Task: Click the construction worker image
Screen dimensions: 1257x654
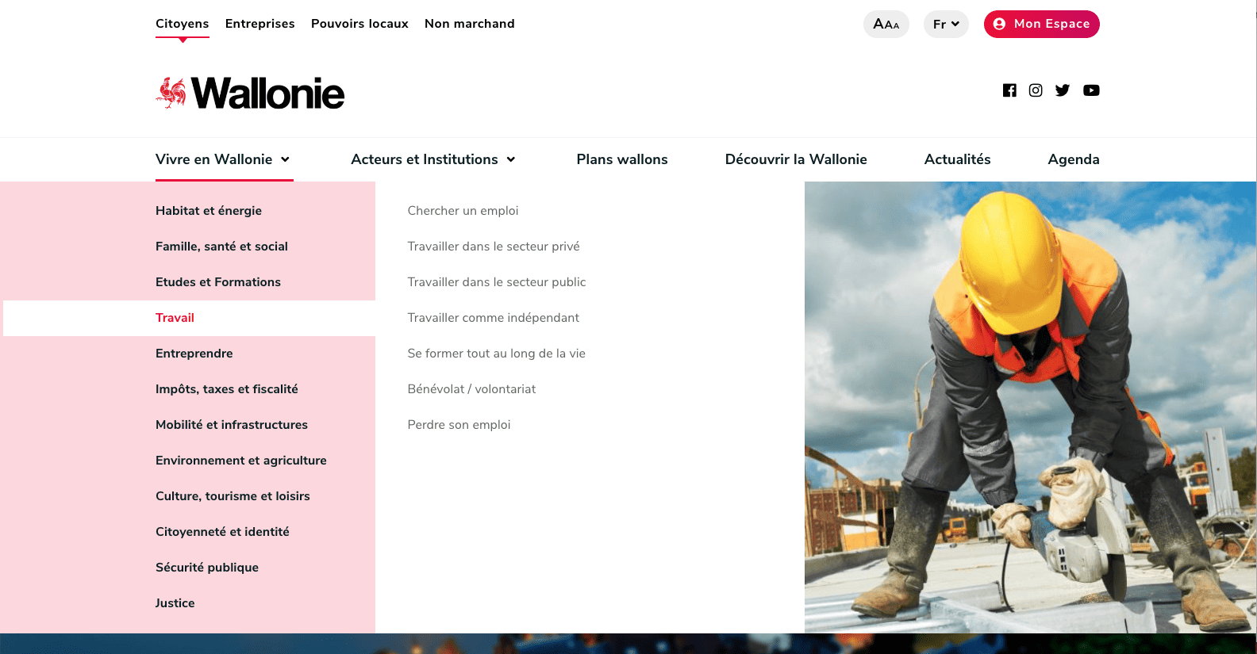Action: [x=1030, y=407]
